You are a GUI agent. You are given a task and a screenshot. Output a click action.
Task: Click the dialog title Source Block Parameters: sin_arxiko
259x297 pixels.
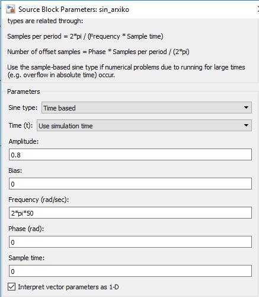[73, 10]
